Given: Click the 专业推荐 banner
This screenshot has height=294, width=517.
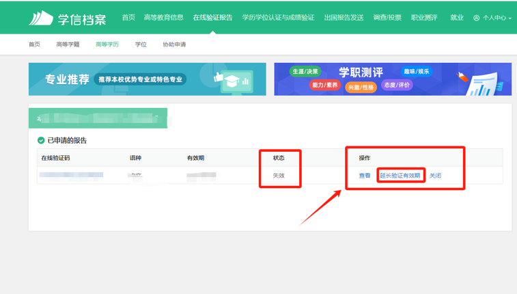Looking at the screenshot, I should [x=147, y=79].
